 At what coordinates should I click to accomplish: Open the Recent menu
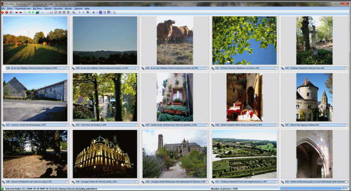coord(68,9)
